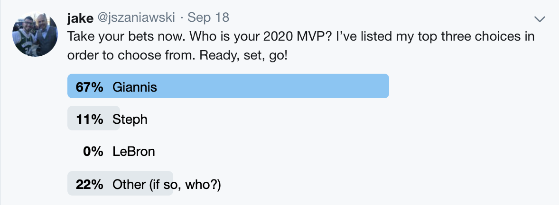This screenshot has width=559, height=205.
Task: Click the 11% result figure
Action: pos(90,120)
